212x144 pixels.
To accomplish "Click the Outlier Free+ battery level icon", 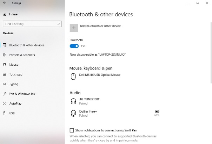I will point(157,111).
